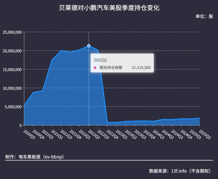The height and width of the screenshot is (179, 218).
Task: Click the highlighted 2022Q2 data point marker
Action: 89,46
